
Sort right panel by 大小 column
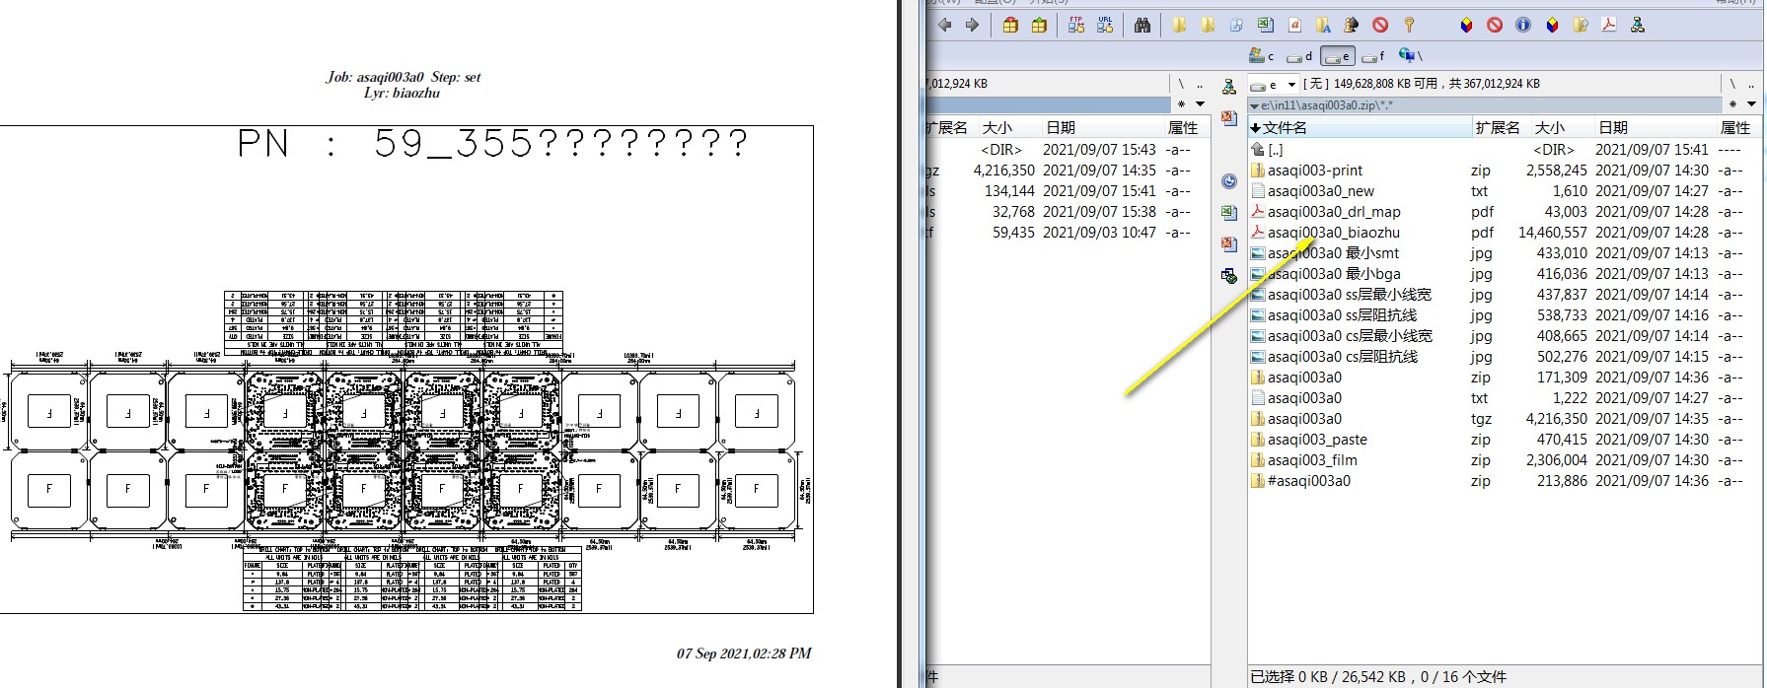1562,128
